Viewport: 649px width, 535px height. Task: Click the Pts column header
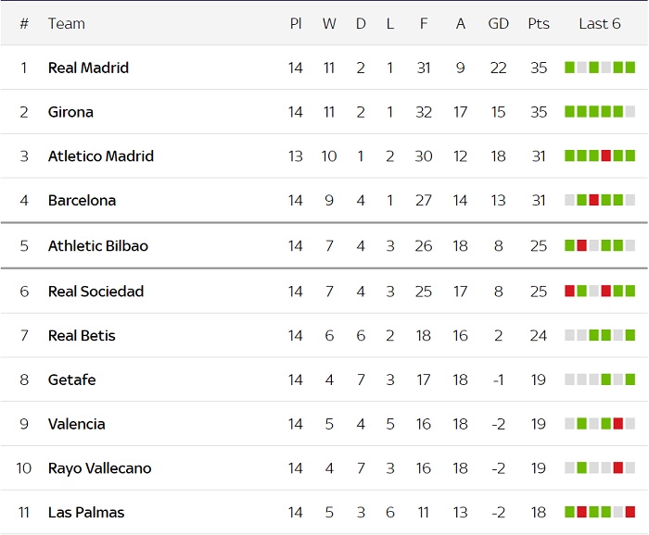pos(539,23)
